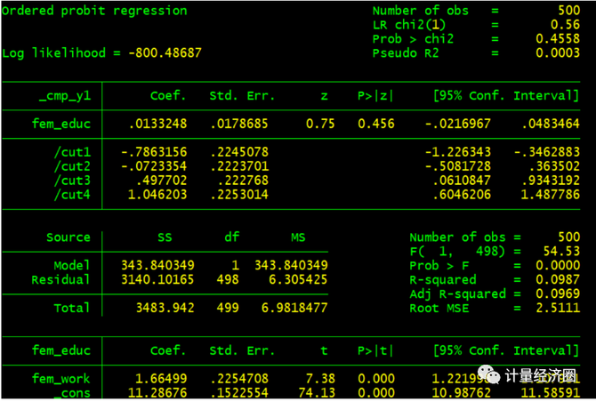
Task: Click the Residual row label
Action: click(x=60, y=279)
